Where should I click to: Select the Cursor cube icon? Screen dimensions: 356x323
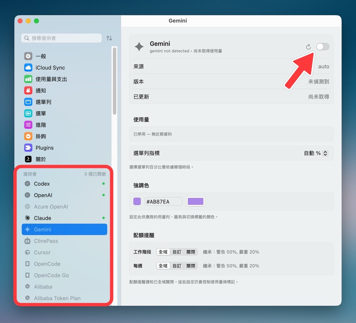pos(27,252)
